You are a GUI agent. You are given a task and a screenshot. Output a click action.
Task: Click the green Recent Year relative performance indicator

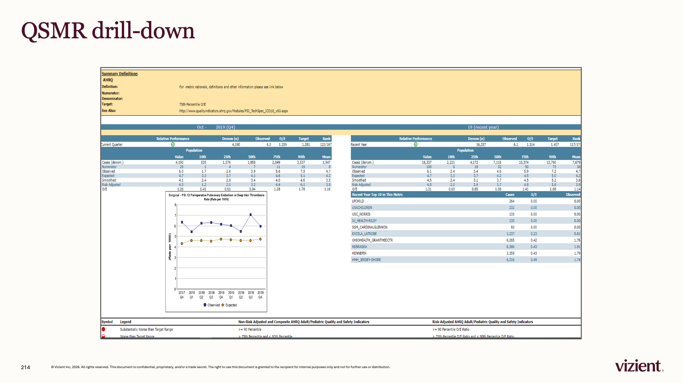click(416, 144)
